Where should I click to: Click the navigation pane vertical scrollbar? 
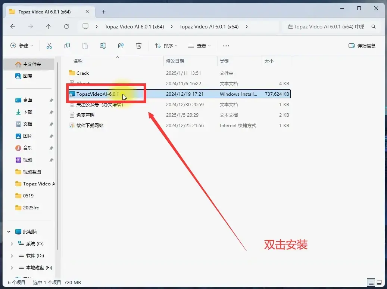(58, 156)
